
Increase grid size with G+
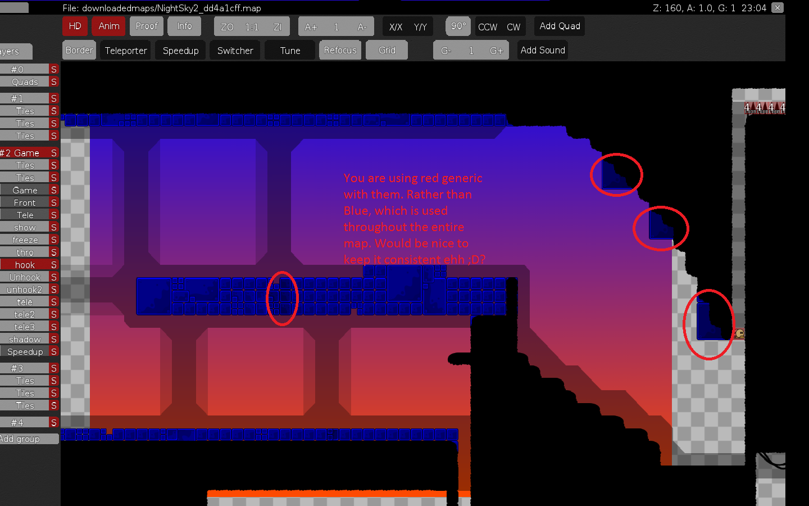pos(496,51)
